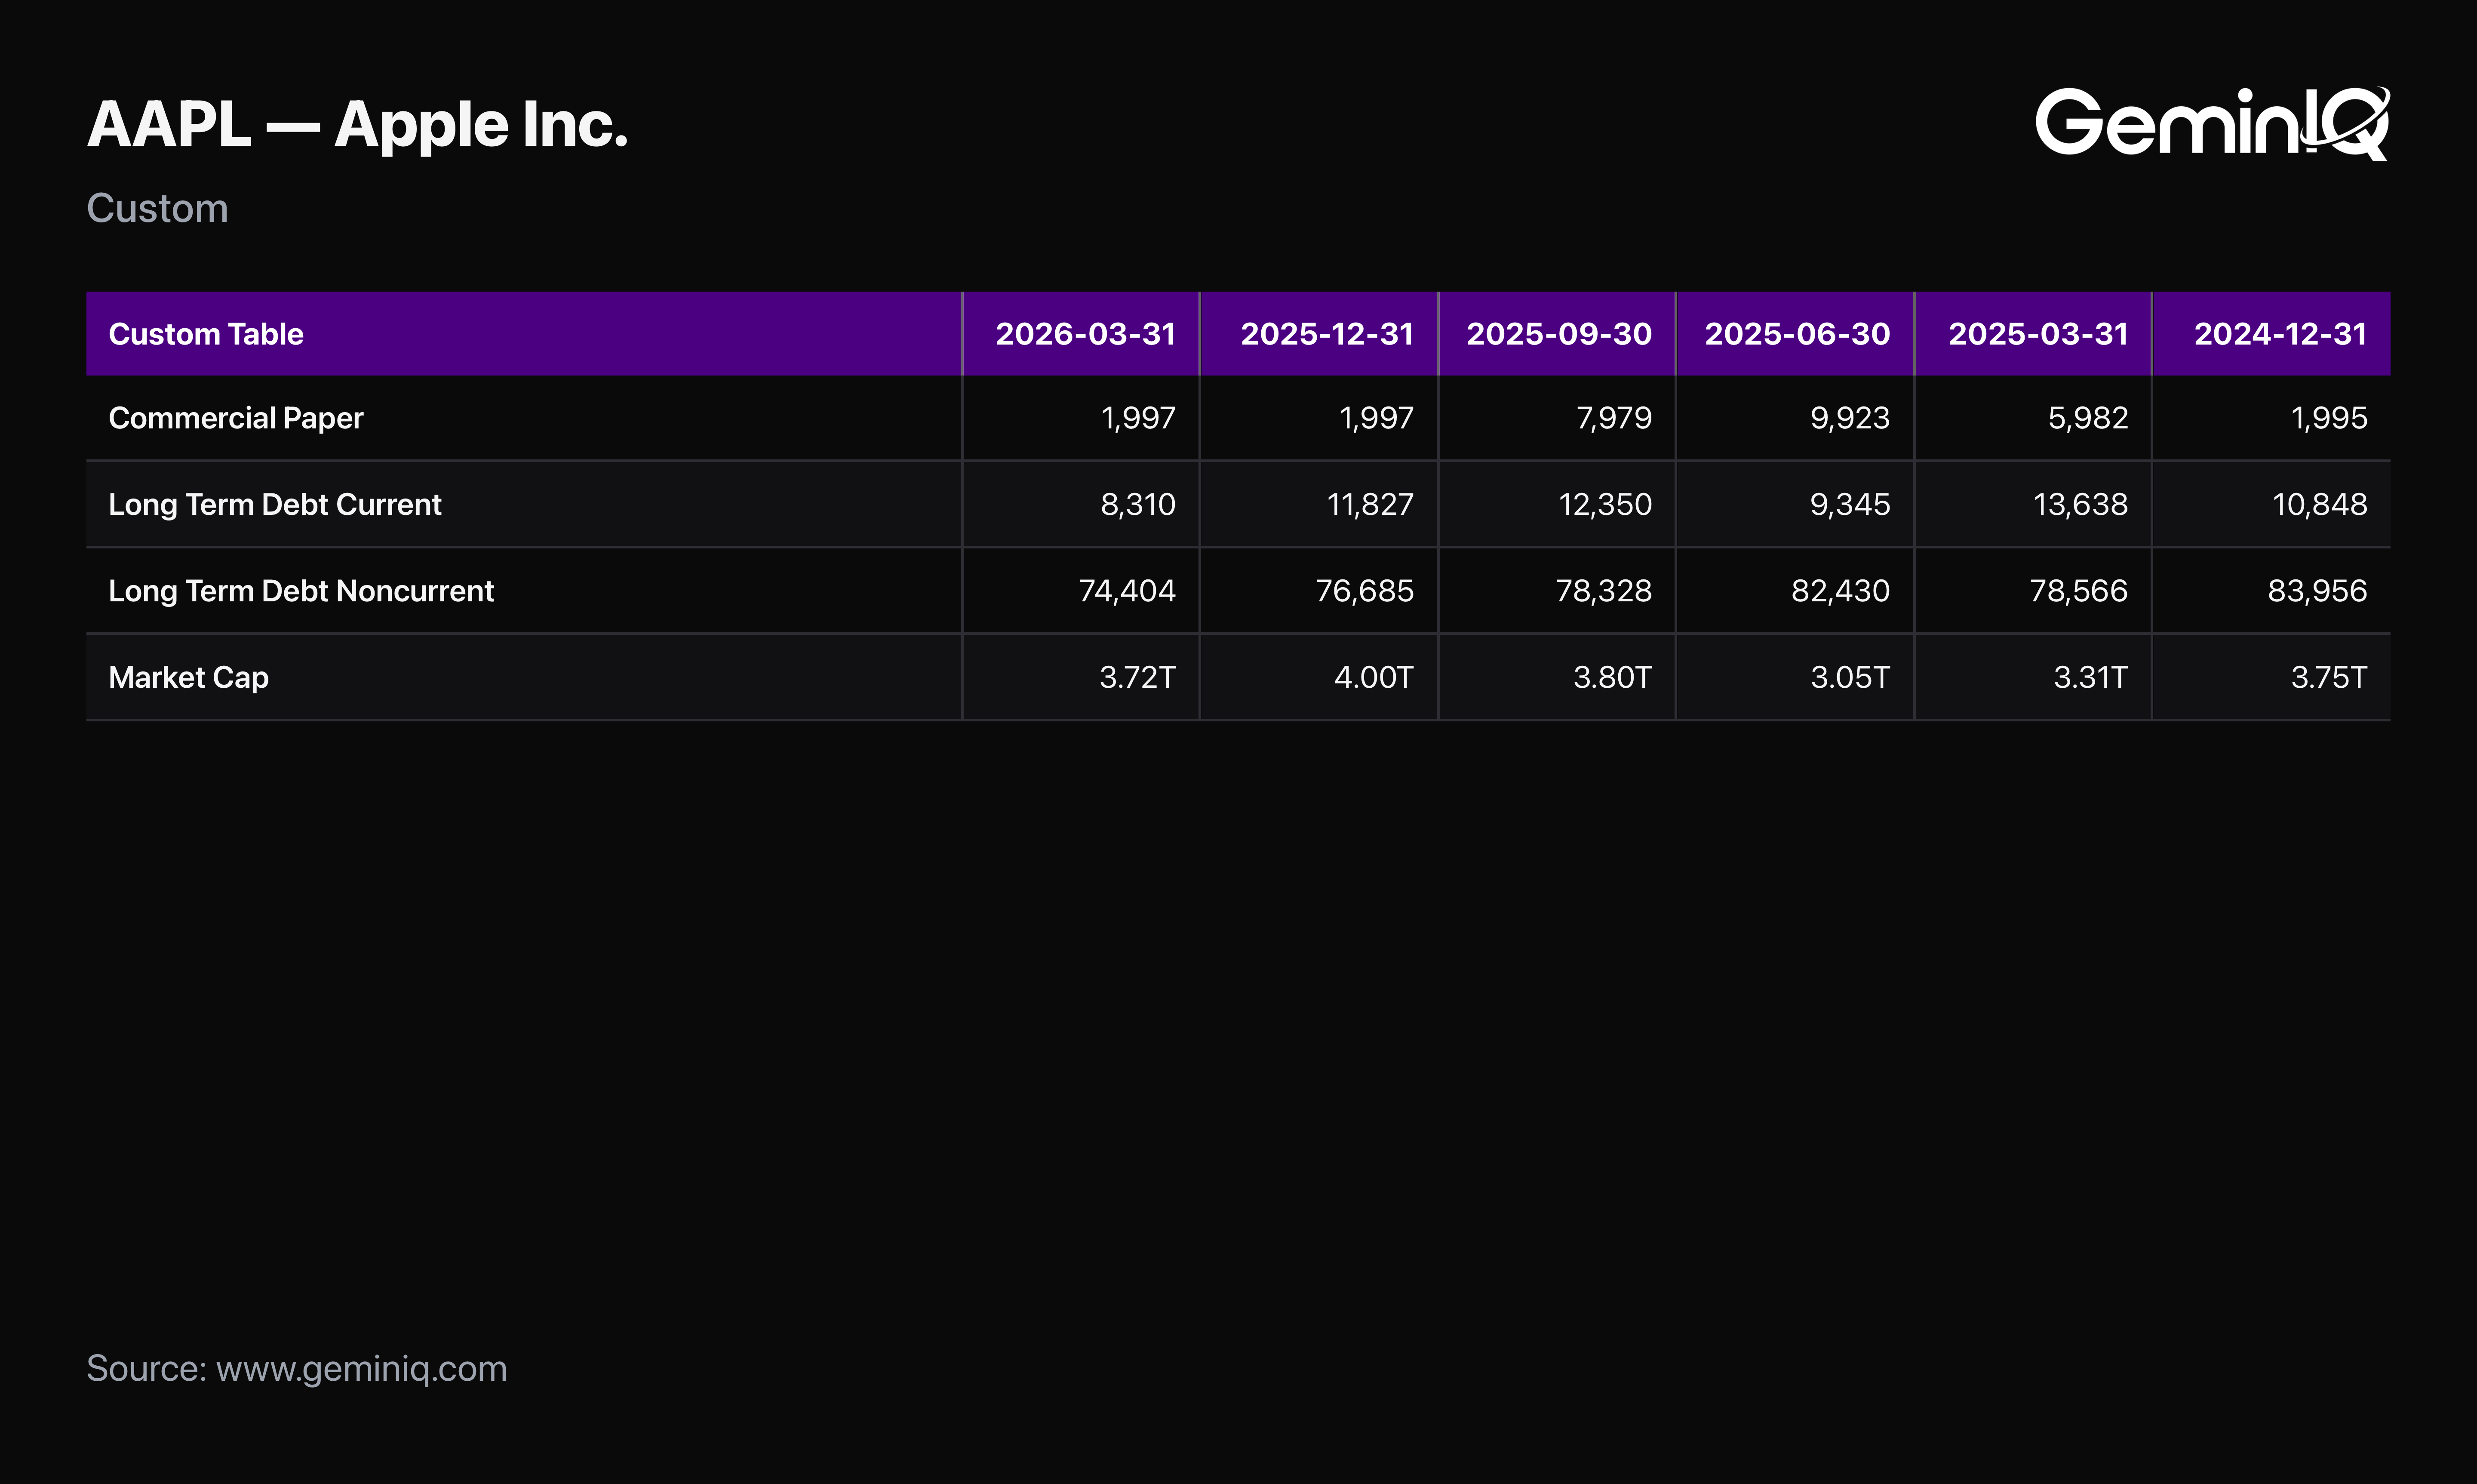The image size is (2477, 1484).
Task: Click Commercial Paper value 5,982
Action: coord(2088,418)
